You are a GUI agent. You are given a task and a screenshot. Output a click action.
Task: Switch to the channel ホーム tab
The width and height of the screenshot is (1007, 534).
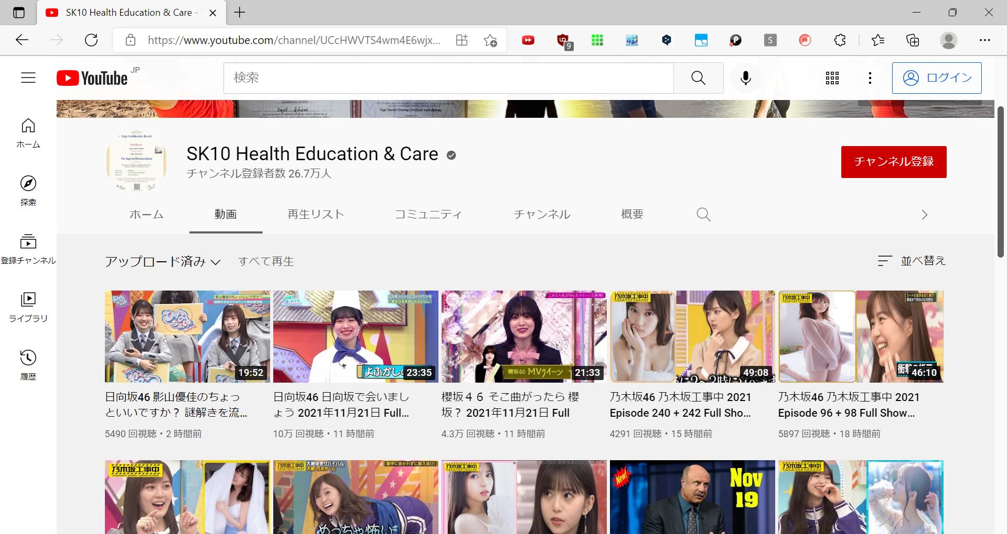pos(146,215)
